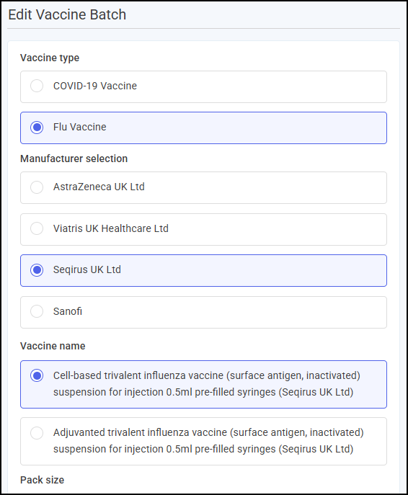This screenshot has height=495, width=408.
Task: Select Adjuvanted trivalent influenza vaccine radio button
Action: click(37, 433)
